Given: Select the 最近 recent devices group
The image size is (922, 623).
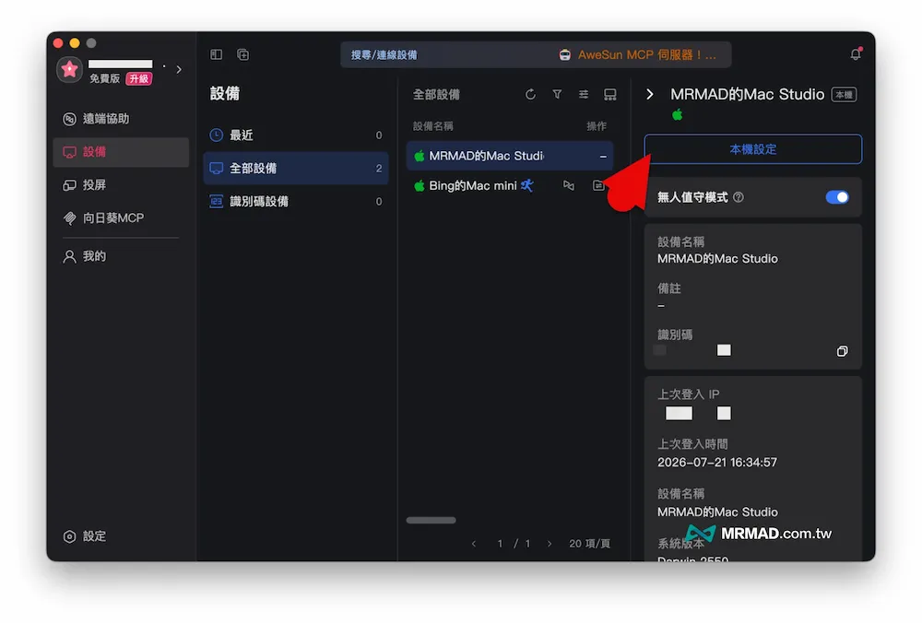Looking at the screenshot, I should click(x=296, y=135).
